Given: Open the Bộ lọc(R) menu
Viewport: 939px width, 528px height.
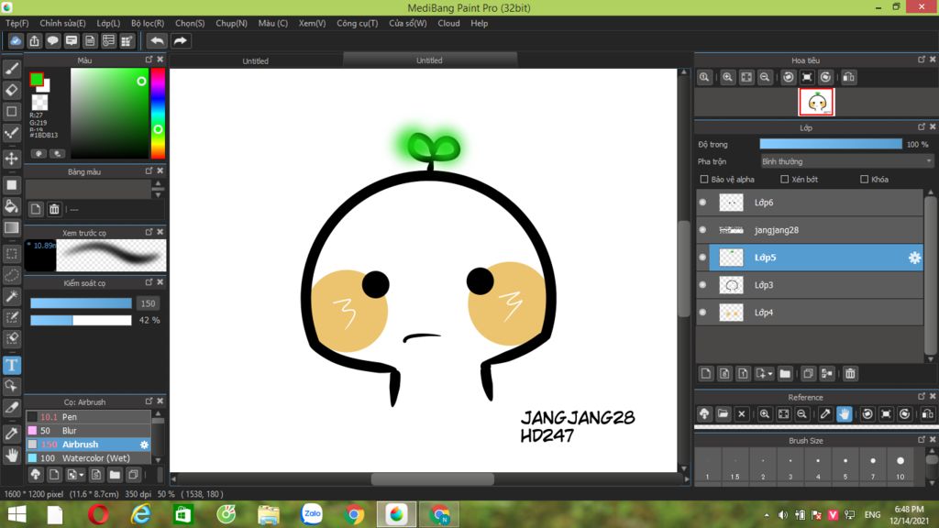Looking at the screenshot, I should click(x=148, y=23).
